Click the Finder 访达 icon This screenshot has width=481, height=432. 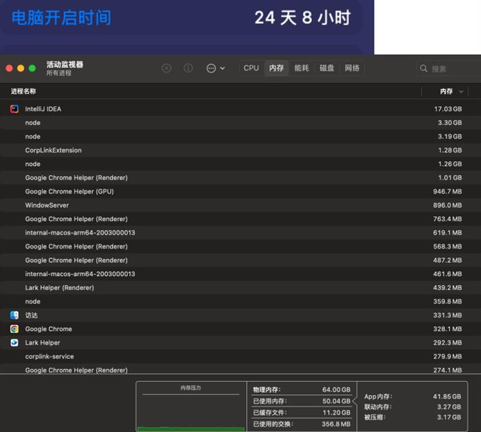[x=14, y=315]
